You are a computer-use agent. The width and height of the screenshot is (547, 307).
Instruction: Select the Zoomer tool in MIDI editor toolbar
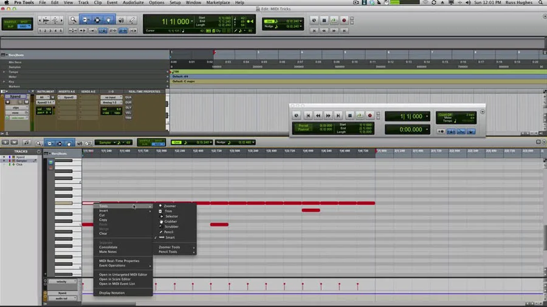(x=38, y=143)
